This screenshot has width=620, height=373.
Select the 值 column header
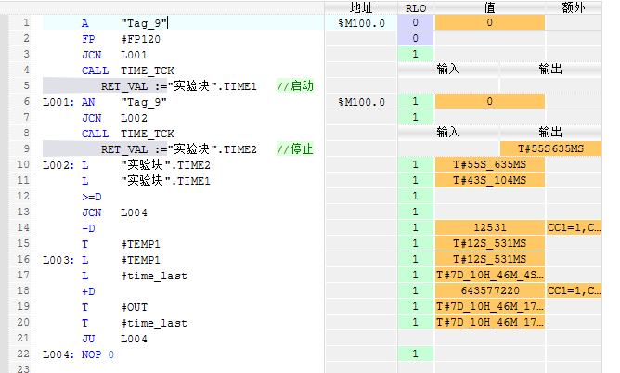pos(489,7)
